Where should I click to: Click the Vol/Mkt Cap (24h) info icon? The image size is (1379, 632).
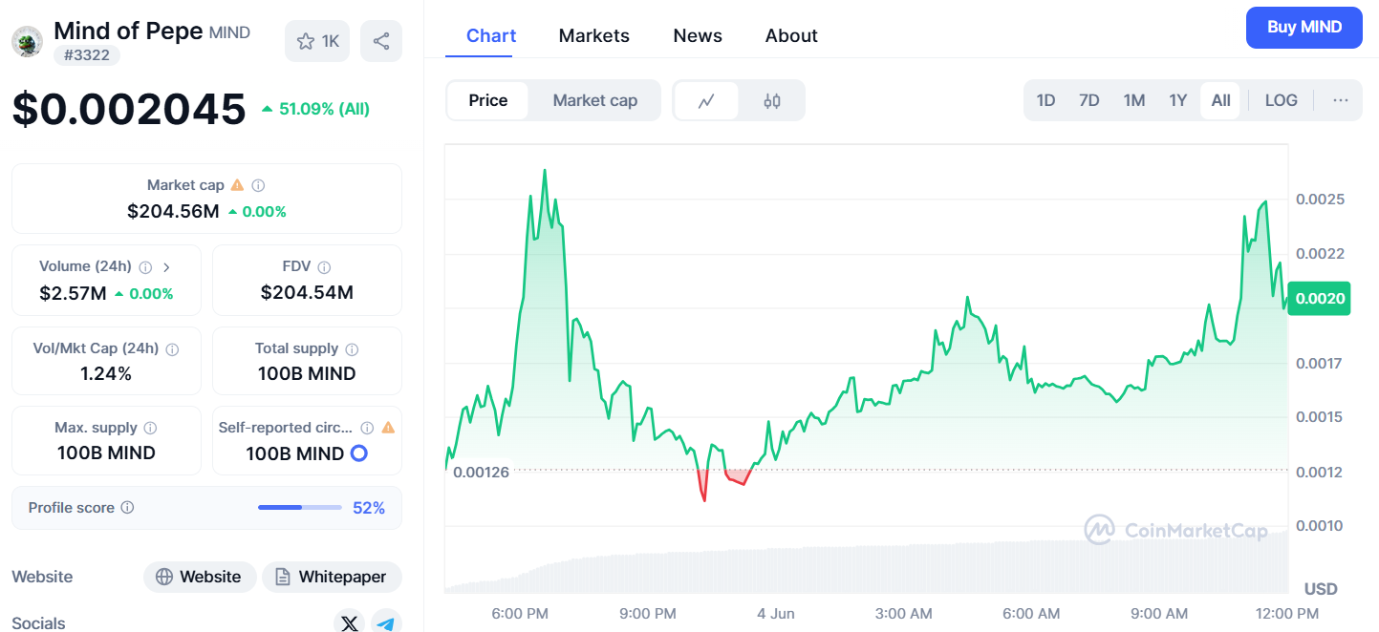coord(172,349)
